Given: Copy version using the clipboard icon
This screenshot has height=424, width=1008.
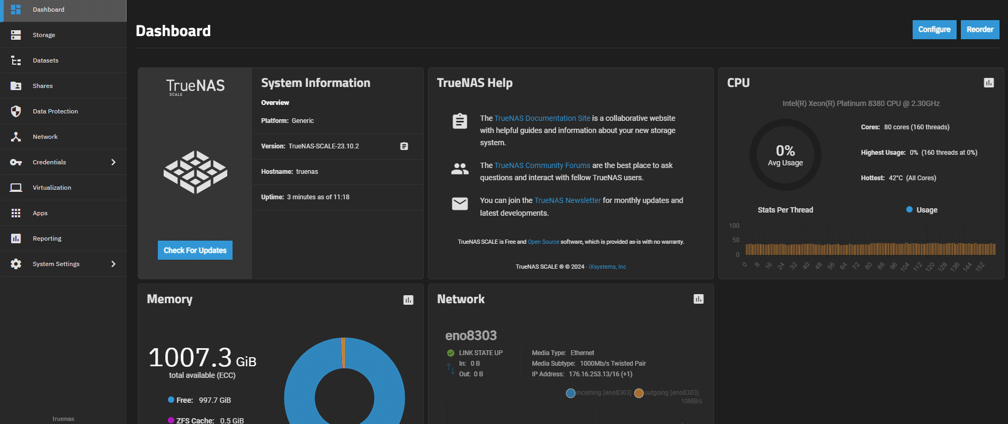Looking at the screenshot, I should click(404, 146).
